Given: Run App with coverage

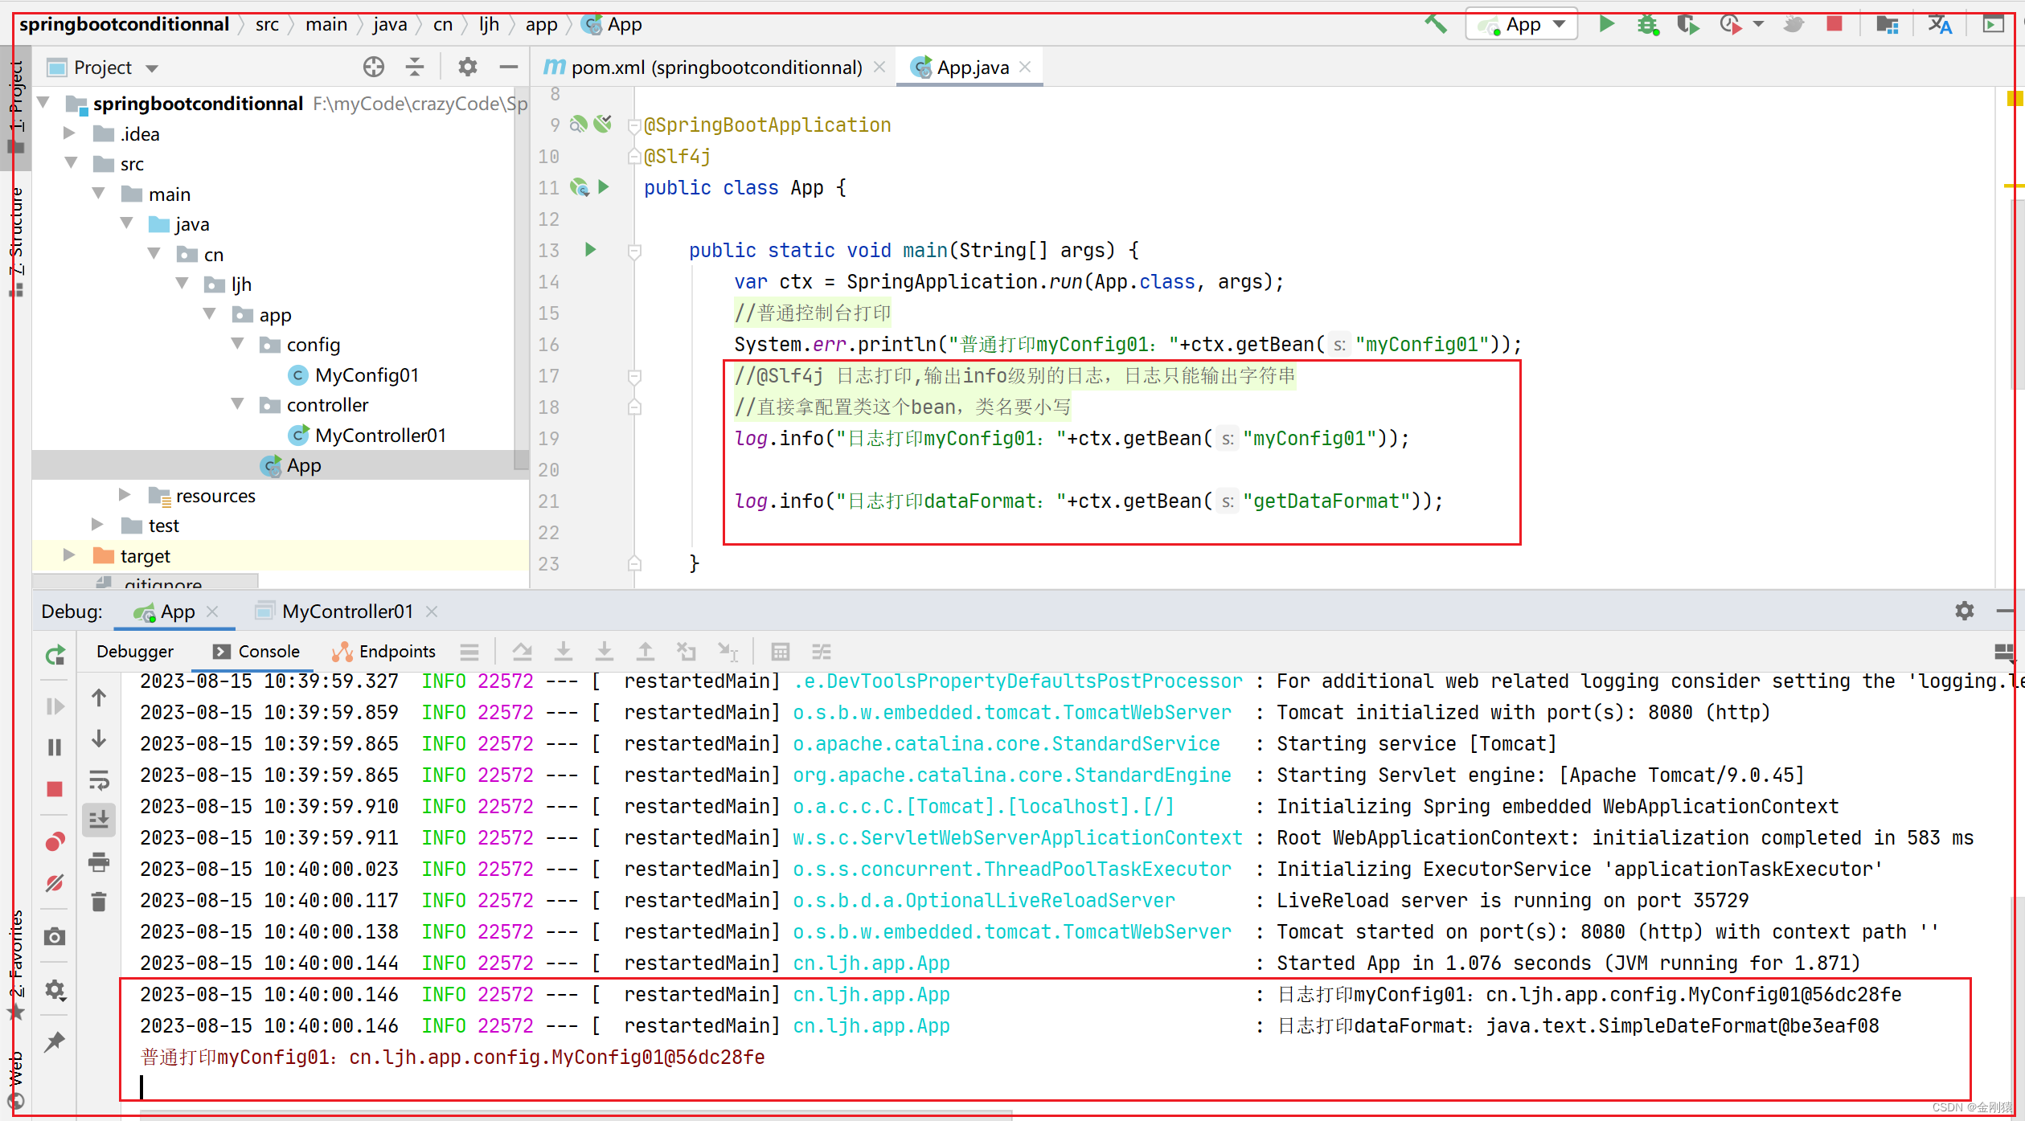Looking at the screenshot, I should 1688,24.
